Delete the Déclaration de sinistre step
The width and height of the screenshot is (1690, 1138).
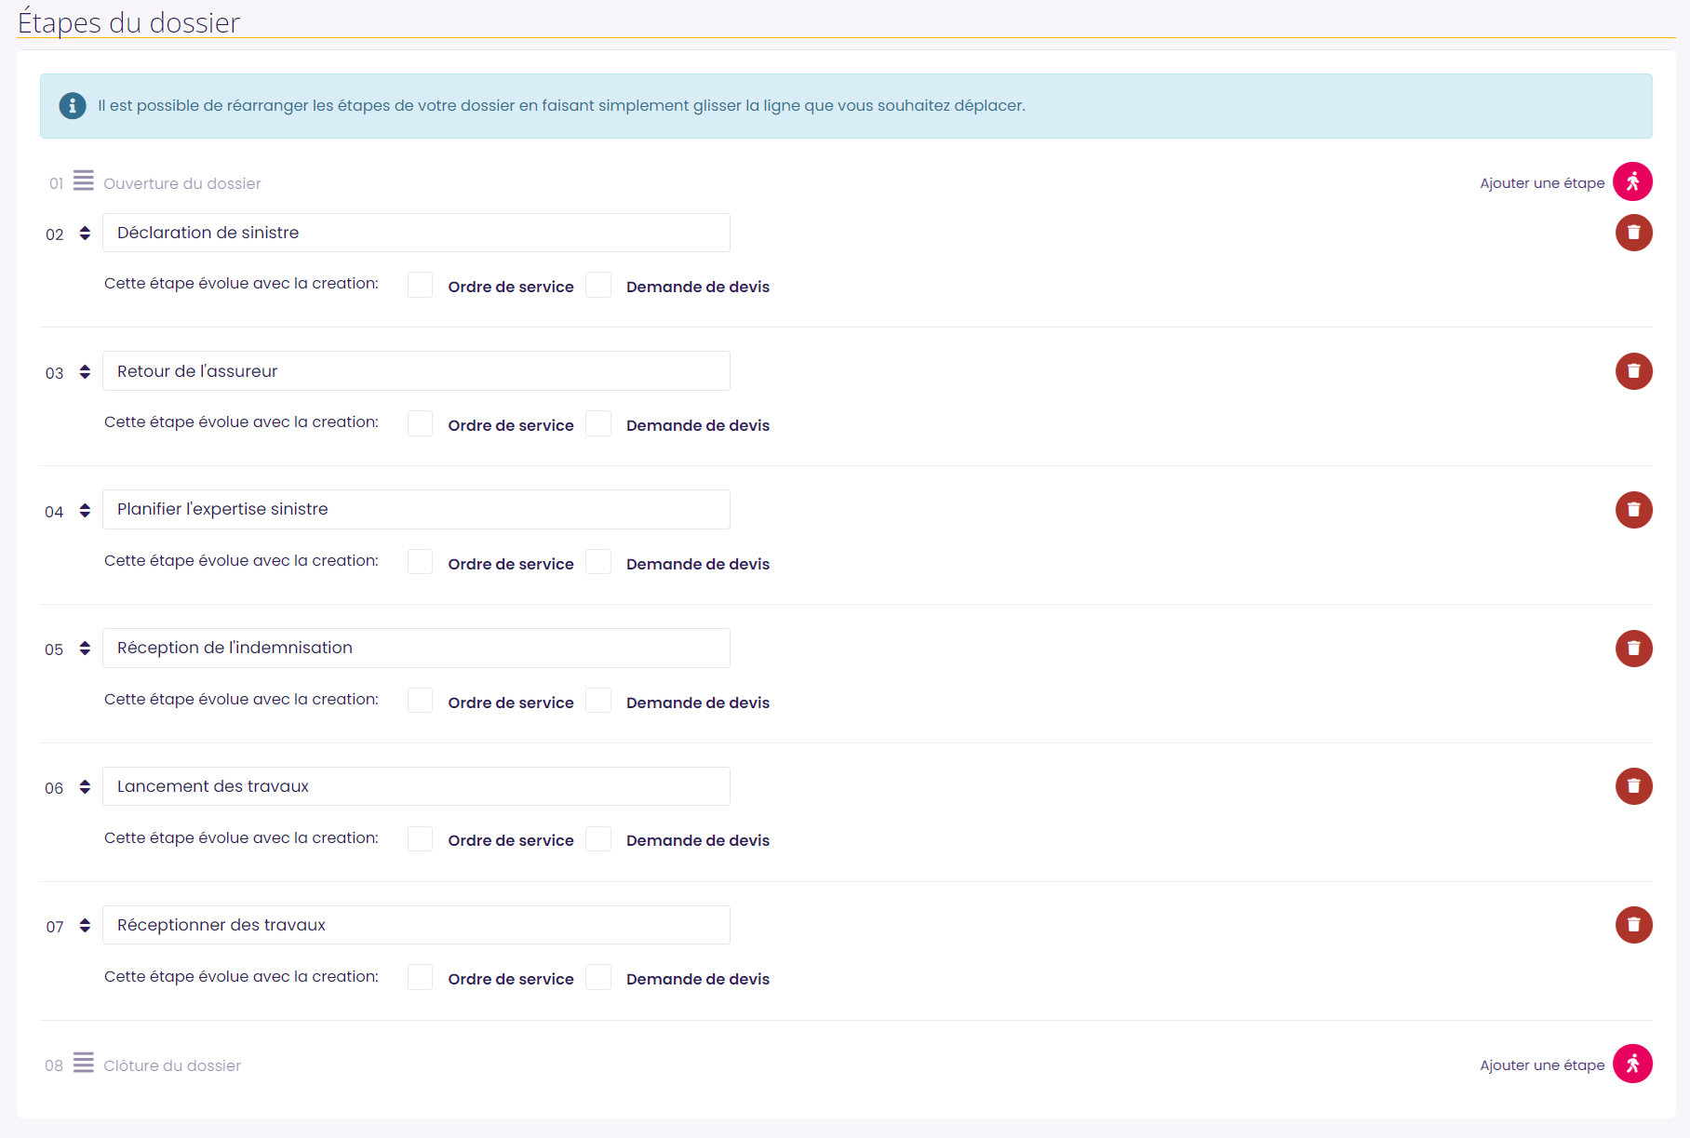click(x=1633, y=233)
